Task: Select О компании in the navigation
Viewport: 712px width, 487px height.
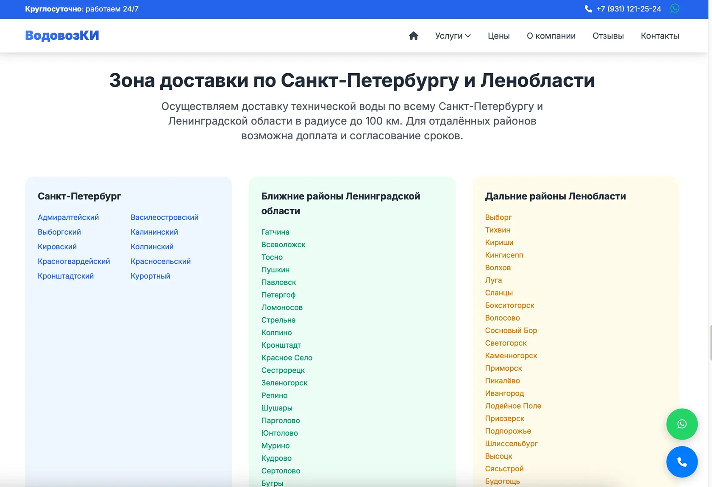Action: click(551, 36)
